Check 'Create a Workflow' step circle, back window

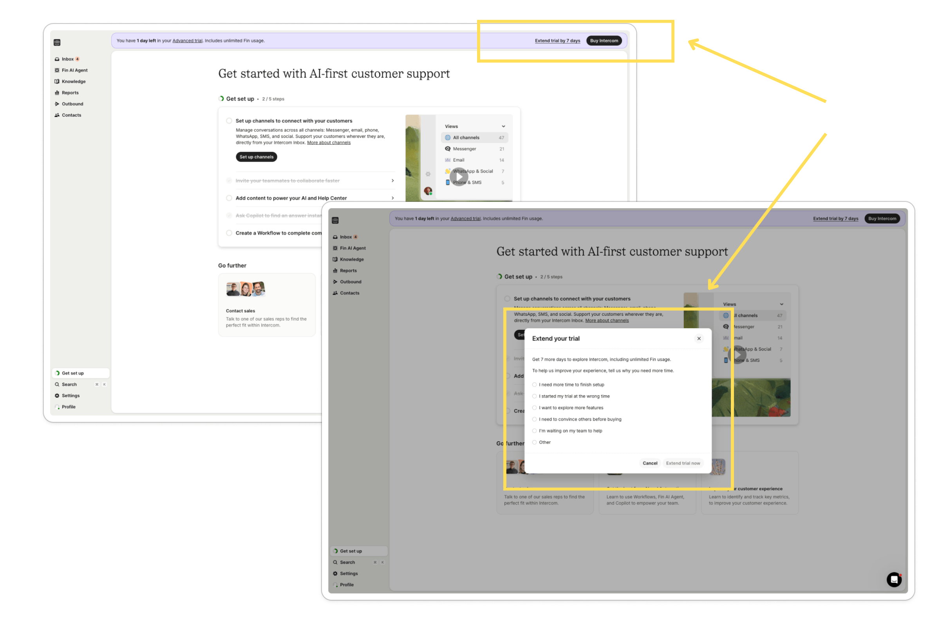[229, 233]
